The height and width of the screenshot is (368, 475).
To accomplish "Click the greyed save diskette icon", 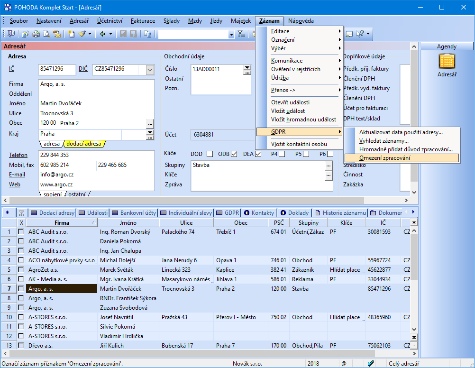I will point(123,34).
